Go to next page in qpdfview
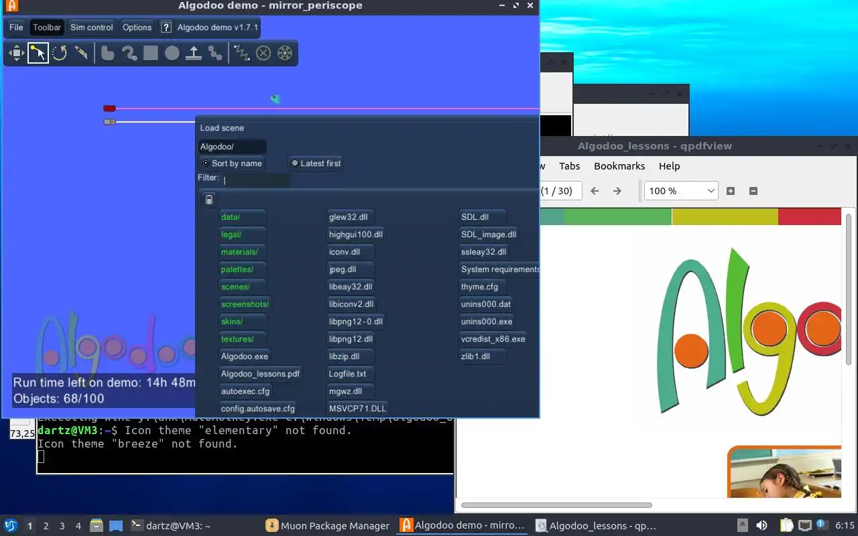Screen dimensions: 858x536 coord(617,191)
